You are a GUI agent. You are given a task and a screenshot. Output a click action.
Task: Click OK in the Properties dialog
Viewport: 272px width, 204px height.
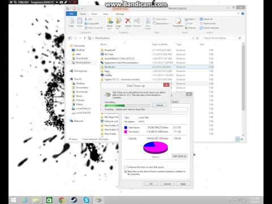pyautogui.click(x=151, y=184)
